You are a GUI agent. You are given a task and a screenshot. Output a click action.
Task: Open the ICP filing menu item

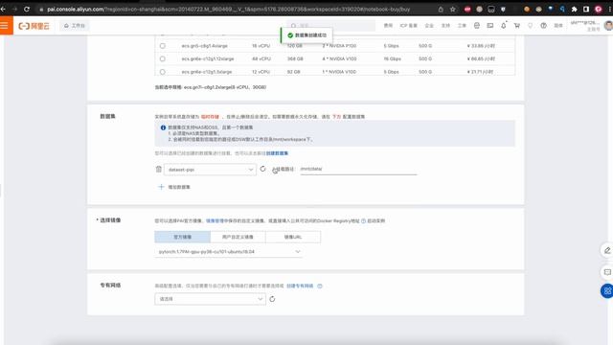409,26
